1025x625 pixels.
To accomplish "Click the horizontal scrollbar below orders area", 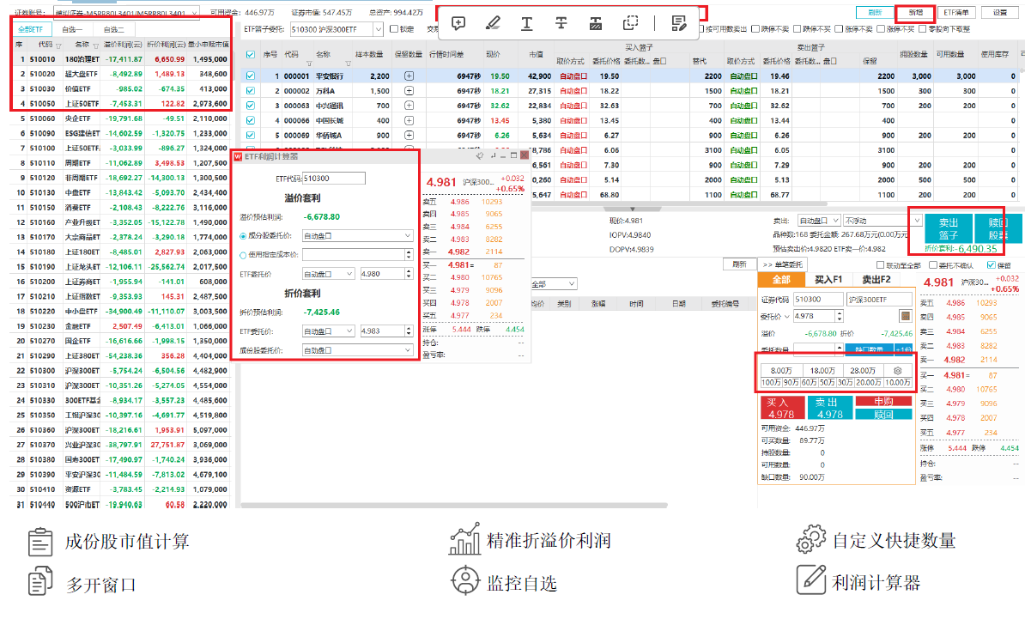I will (x=454, y=506).
